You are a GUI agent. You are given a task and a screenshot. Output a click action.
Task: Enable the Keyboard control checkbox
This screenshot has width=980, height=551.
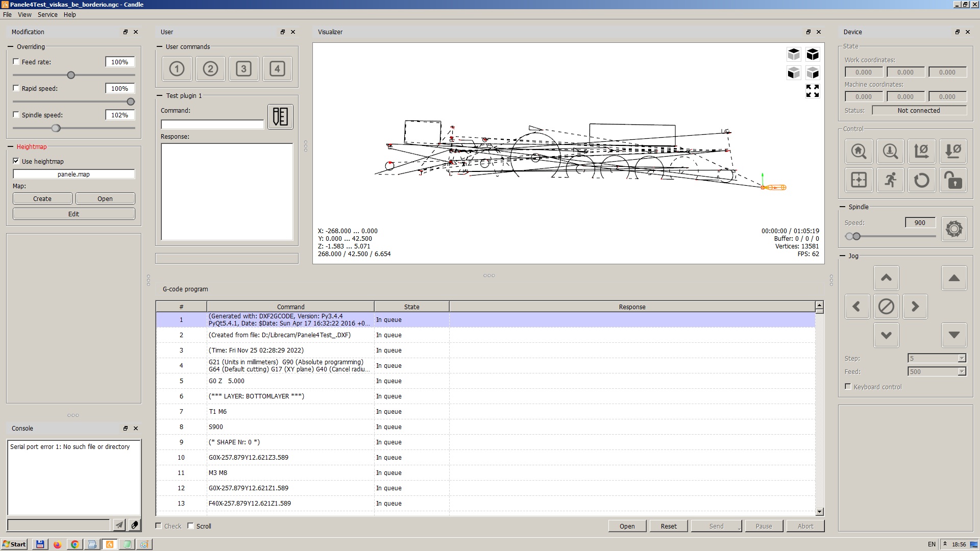point(848,387)
